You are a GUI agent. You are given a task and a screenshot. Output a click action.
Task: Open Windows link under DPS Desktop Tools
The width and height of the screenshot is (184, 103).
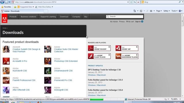click(92, 75)
